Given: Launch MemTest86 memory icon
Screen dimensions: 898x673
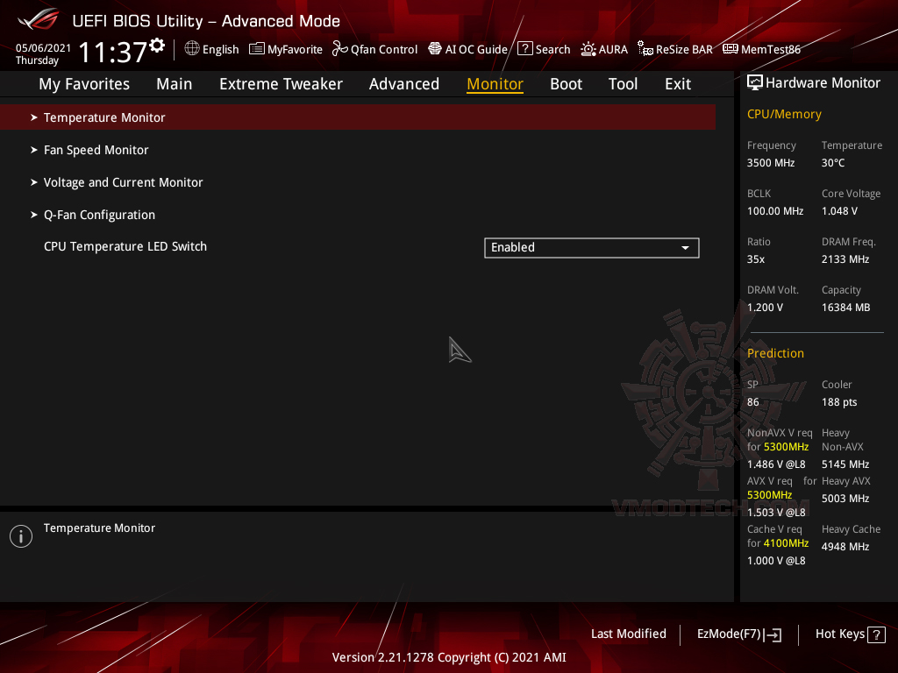Looking at the screenshot, I should 731,49.
